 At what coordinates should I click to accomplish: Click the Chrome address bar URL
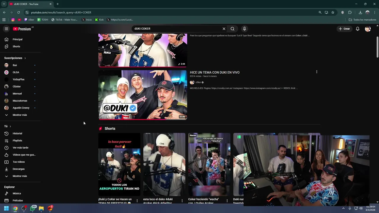tap(61, 12)
